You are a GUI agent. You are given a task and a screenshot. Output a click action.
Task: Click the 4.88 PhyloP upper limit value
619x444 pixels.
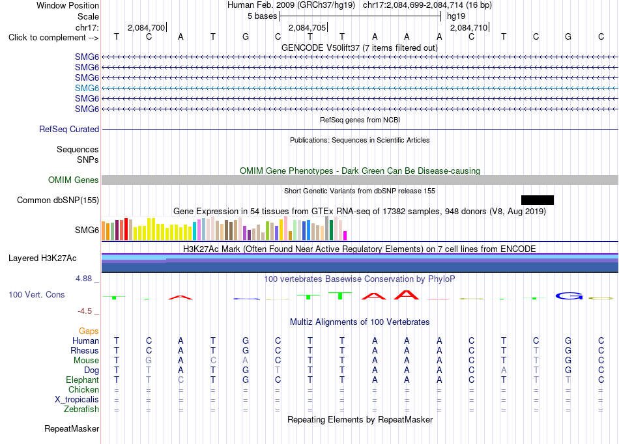pos(83,279)
